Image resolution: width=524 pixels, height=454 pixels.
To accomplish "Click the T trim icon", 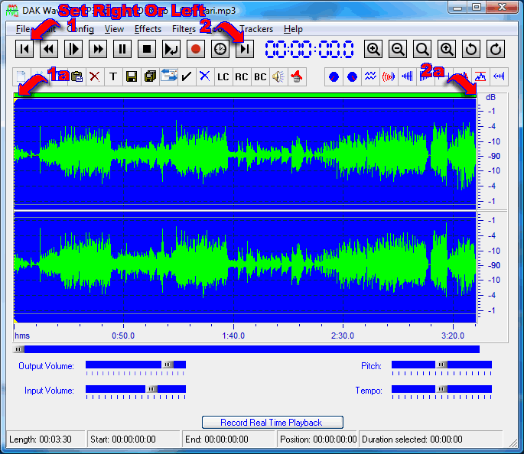I will click(113, 76).
